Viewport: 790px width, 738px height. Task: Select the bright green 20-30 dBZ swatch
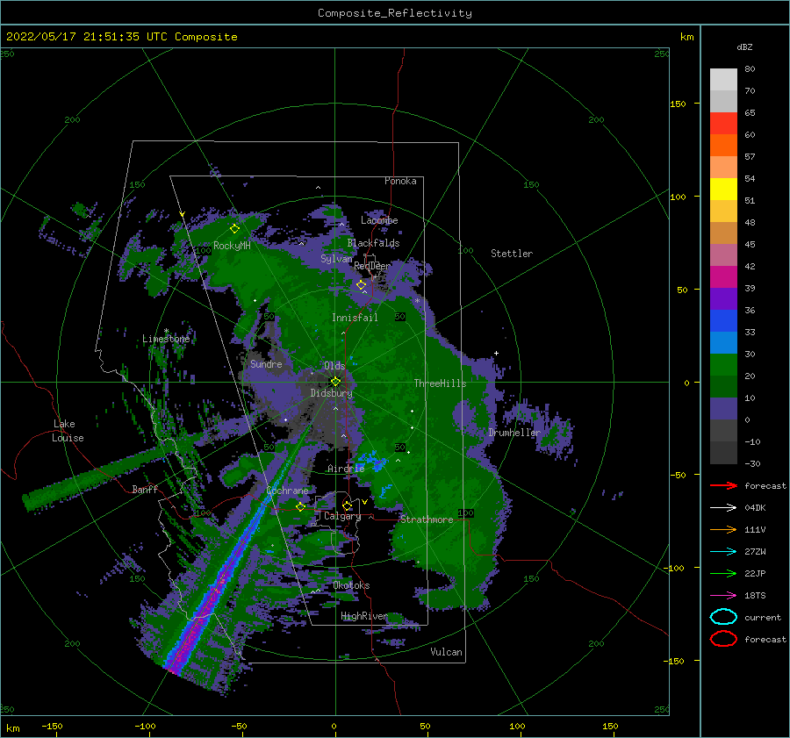pos(723,365)
